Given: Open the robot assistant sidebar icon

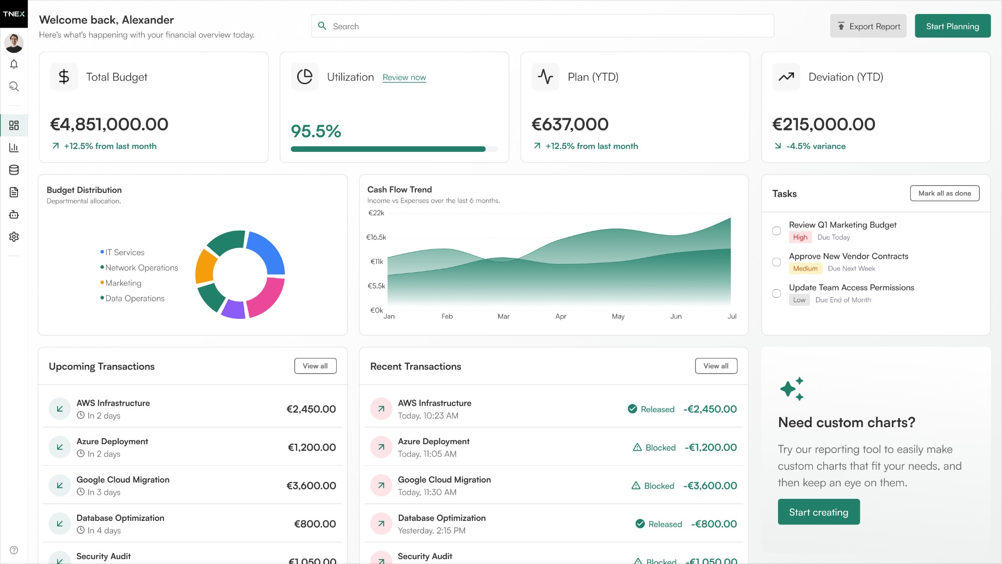Looking at the screenshot, I should coord(14,215).
